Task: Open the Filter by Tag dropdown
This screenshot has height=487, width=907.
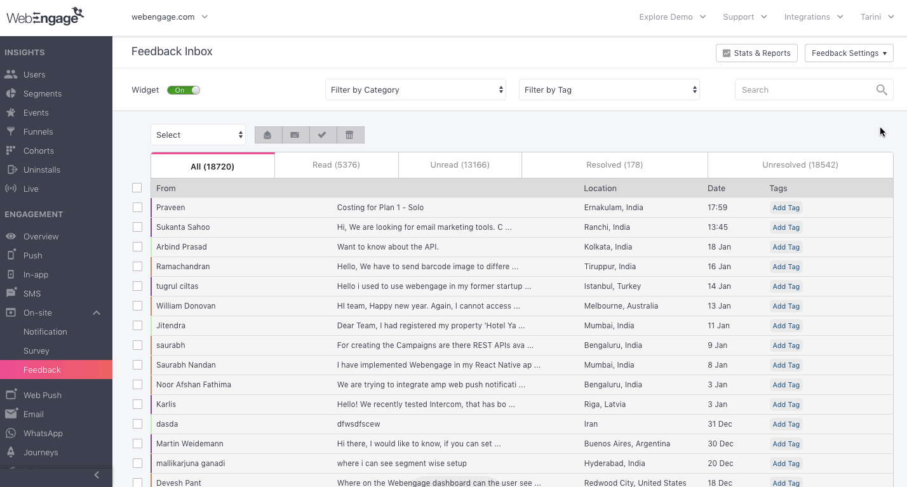Action: pyautogui.click(x=609, y=90)
